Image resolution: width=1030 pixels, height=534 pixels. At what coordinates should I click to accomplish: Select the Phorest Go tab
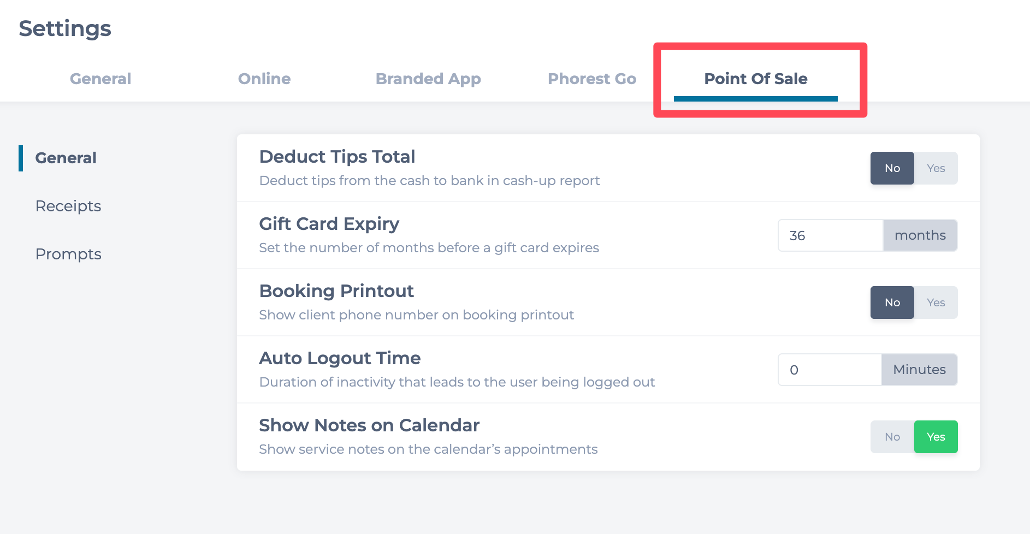click(x=592, y=79)
